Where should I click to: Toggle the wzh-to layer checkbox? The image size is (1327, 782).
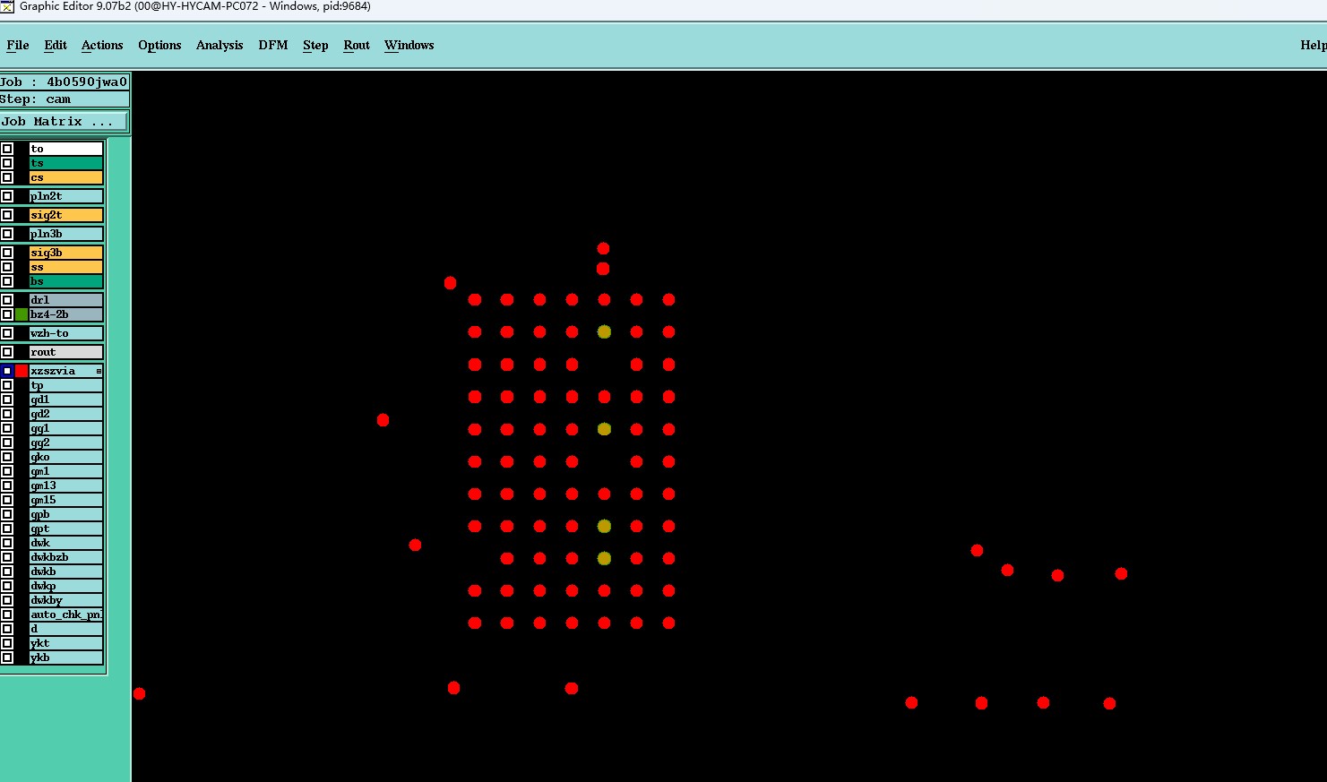click(x=7, y=333)
